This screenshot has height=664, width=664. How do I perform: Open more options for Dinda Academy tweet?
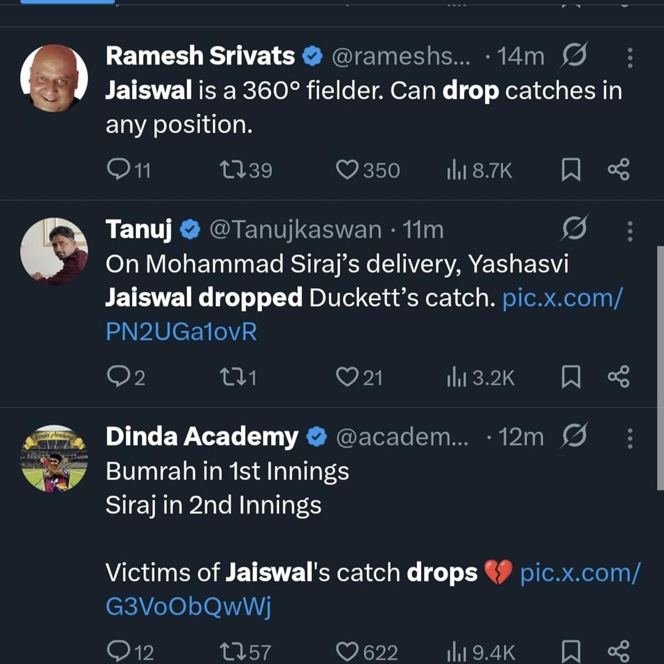630,438
